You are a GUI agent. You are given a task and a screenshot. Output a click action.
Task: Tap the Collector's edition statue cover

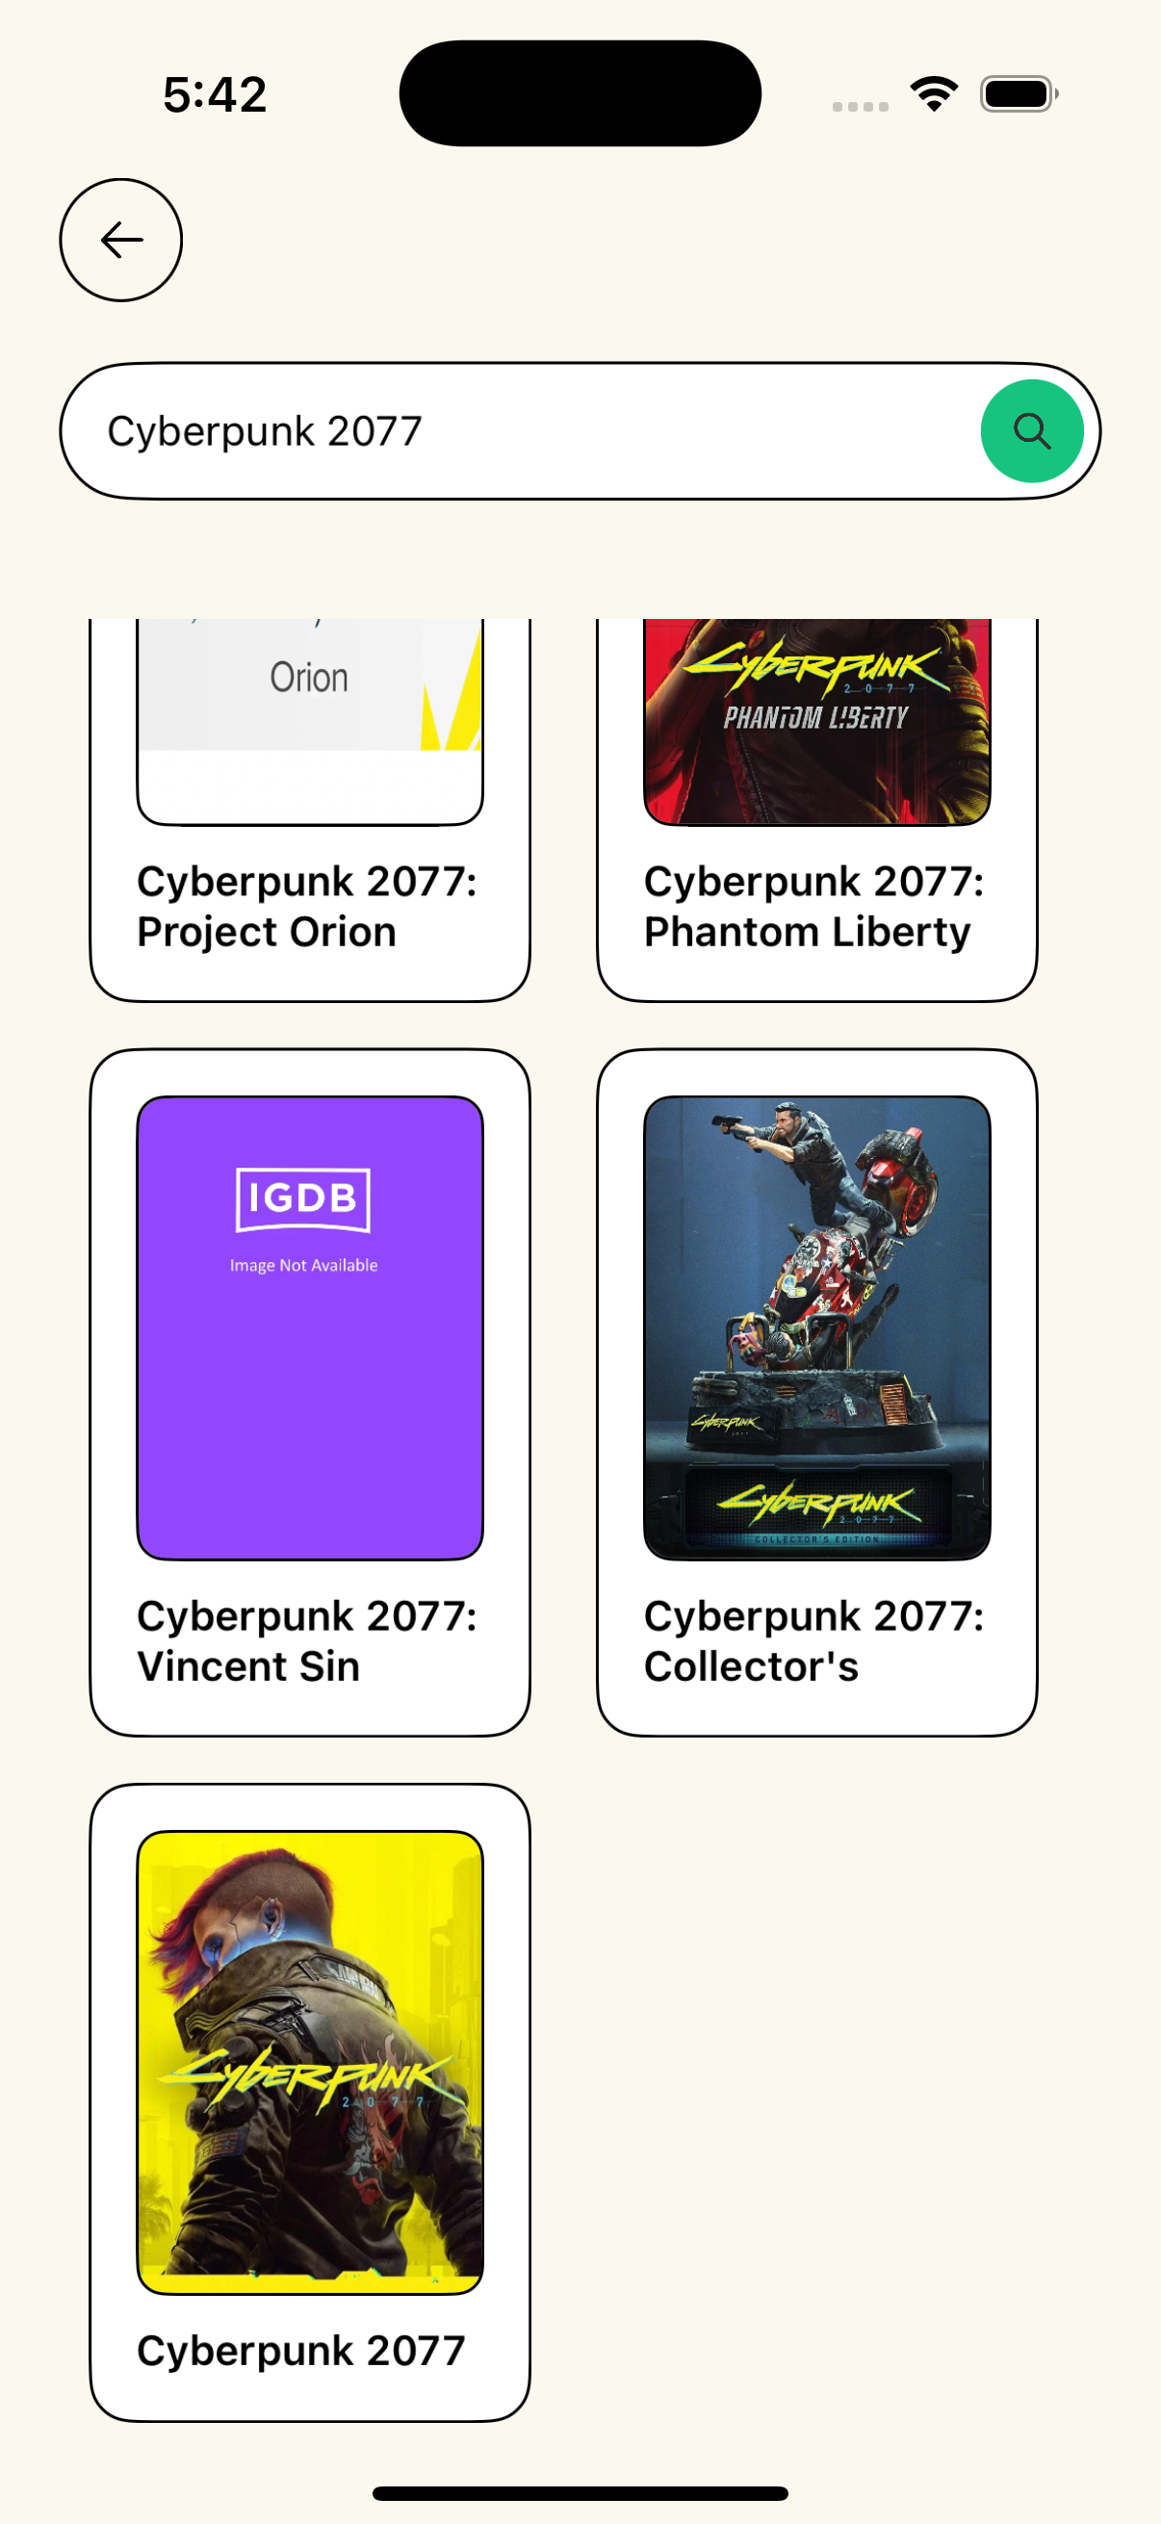816,1327
